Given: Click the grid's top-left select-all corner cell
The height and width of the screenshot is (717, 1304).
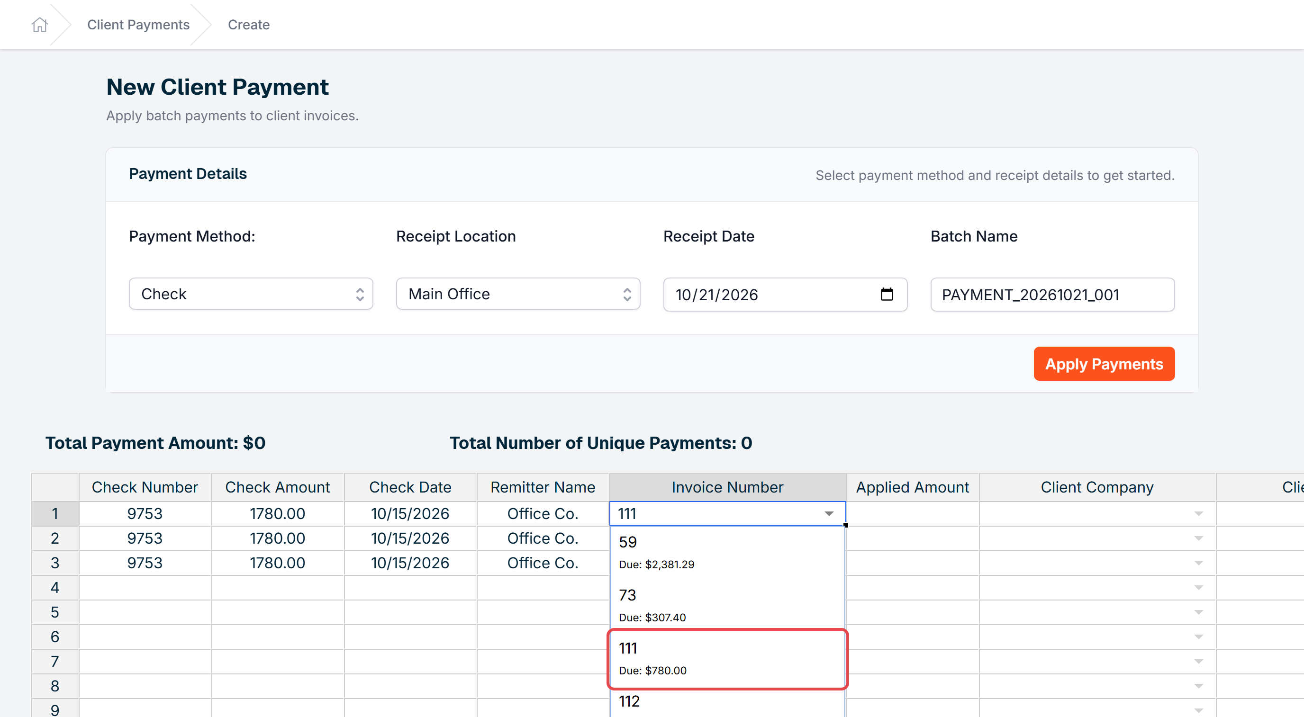Looking at the screenshot, I should click(55, 487).
